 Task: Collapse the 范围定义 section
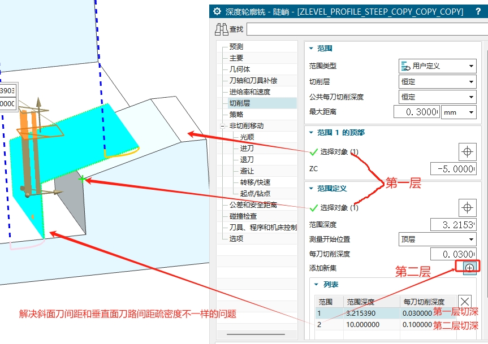click(x=311, y=189)
